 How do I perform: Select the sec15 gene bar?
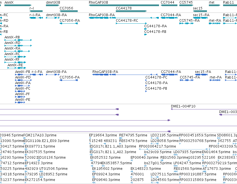click(x=200, y=11)
